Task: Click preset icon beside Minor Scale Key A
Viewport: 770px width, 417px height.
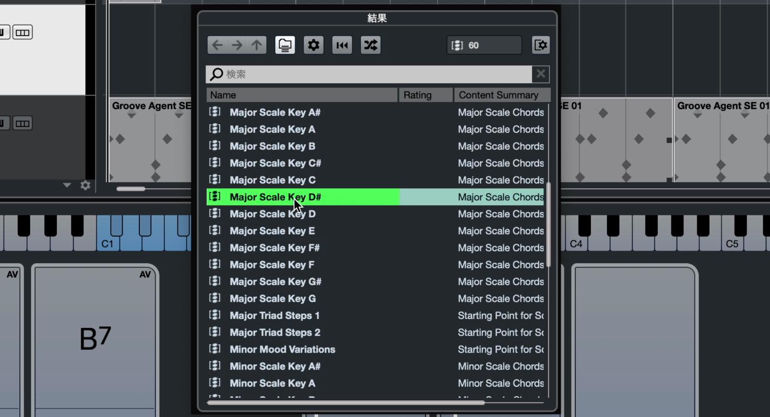Action: tap(215, 383)
